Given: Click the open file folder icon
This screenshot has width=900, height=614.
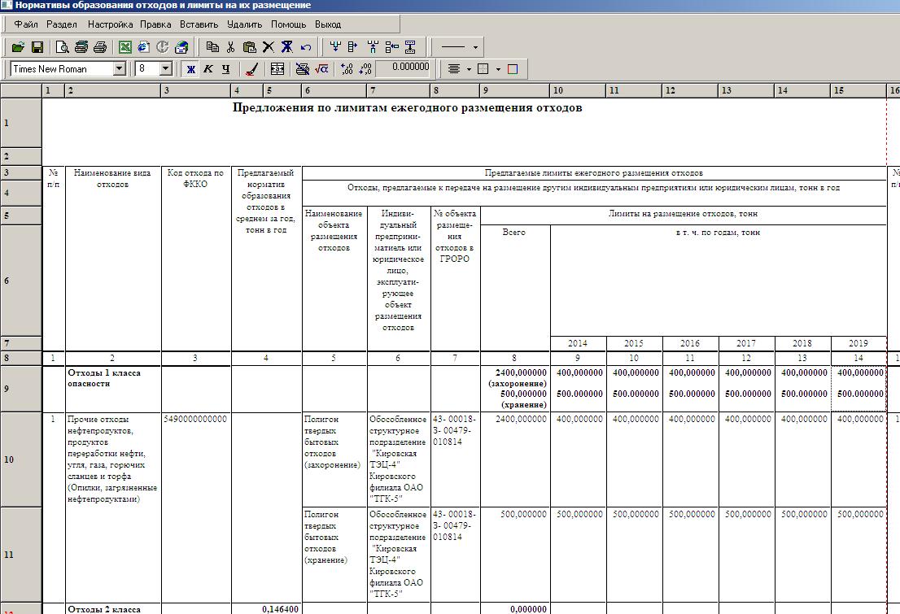Looking at the screenshot, I should (16, 47).
